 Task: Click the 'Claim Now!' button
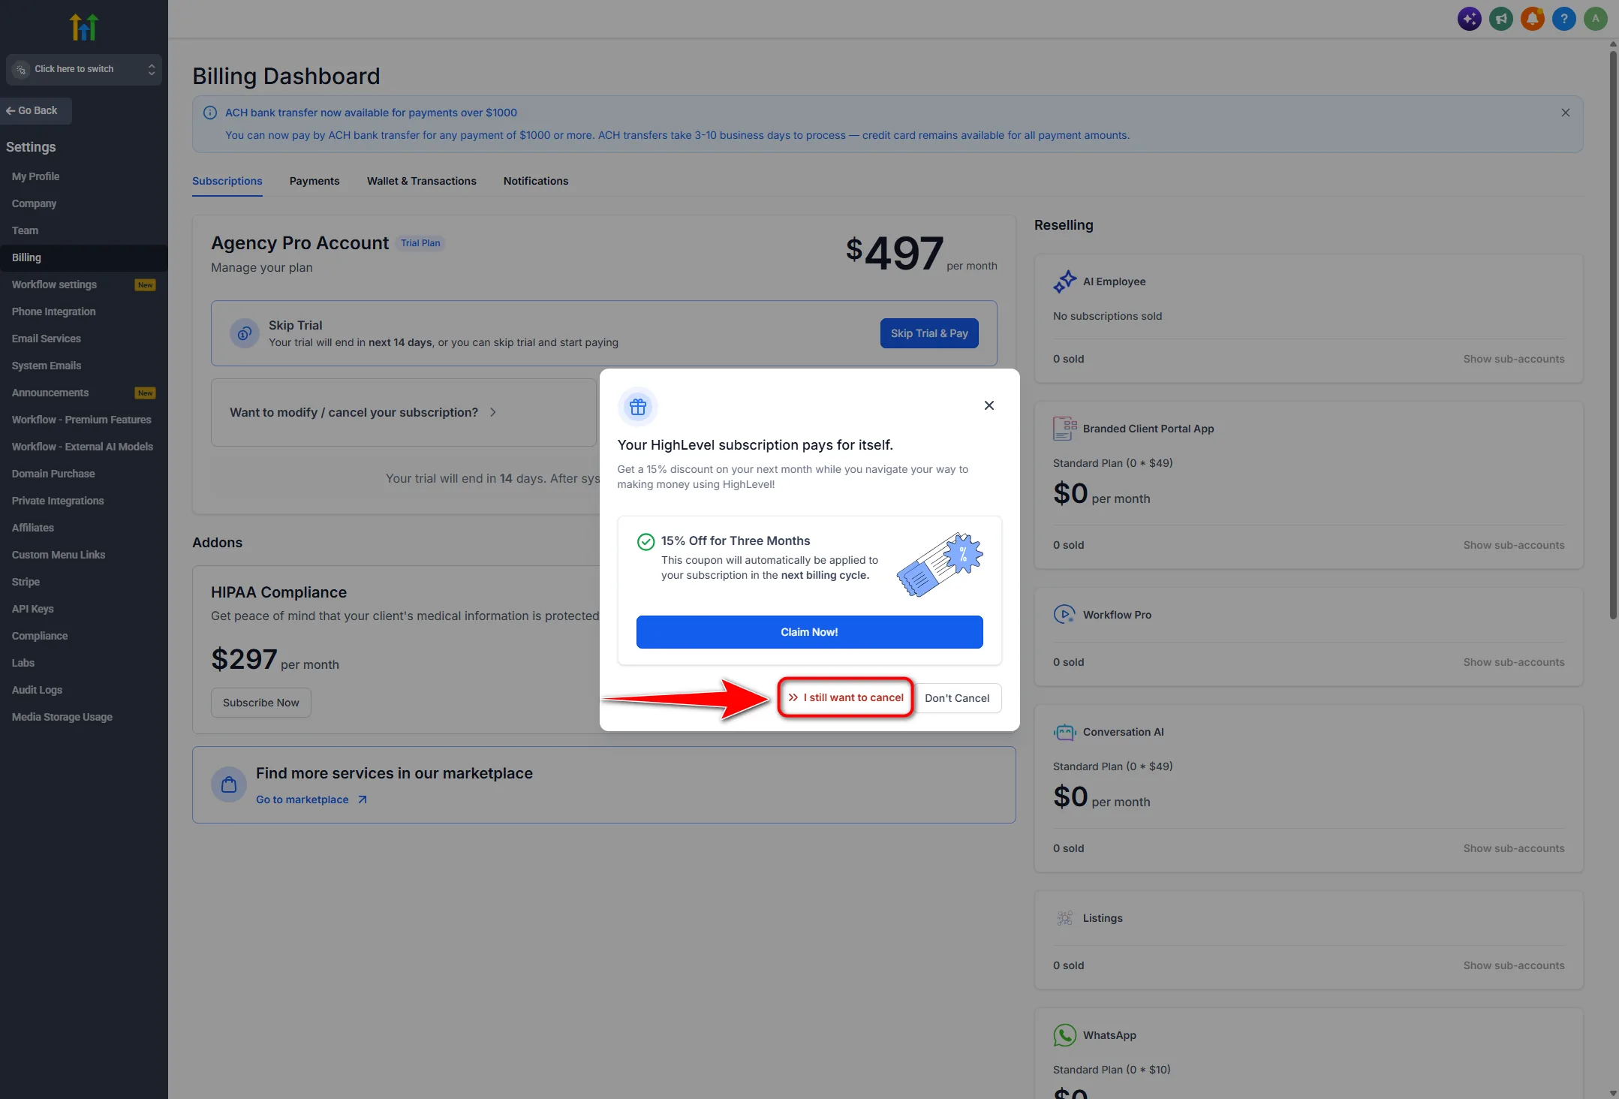tap(809, 632)
